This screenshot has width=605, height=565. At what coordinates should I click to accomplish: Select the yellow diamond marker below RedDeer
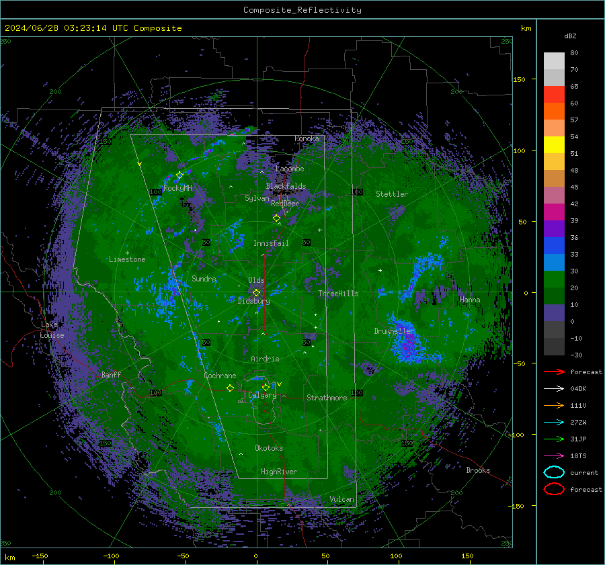(x=277, y=218)
